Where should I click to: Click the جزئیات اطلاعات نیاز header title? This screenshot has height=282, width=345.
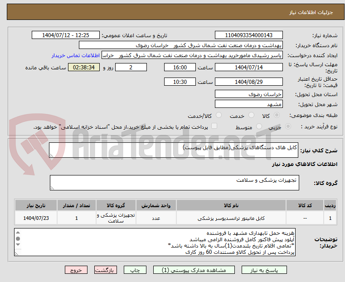(311, 12)
